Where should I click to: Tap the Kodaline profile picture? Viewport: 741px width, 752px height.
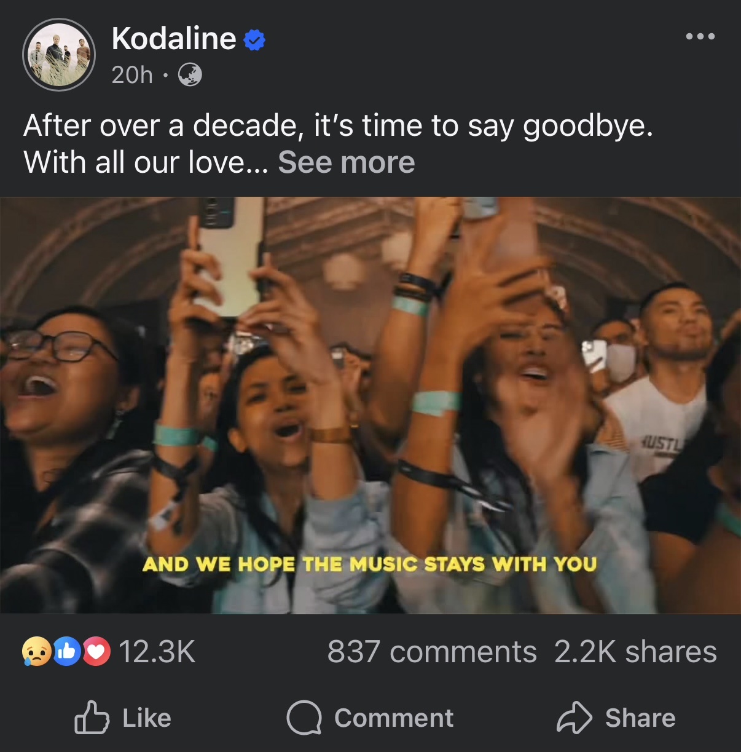[59, 55]
